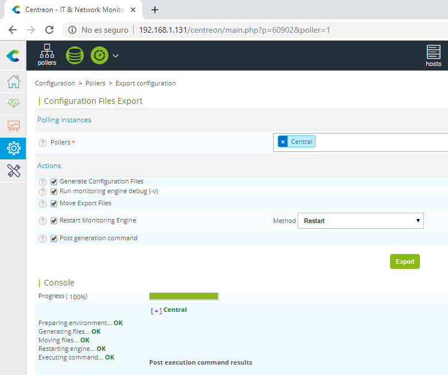Screen dimensions: 448x375
Task: Click 'Generating files... OK' status line
Action: tap(69, 331)
